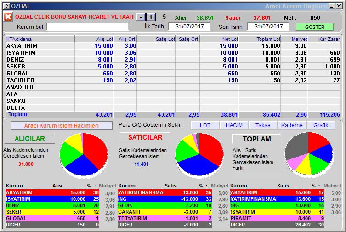Click red AKYATIRIM row in buyers list
The width and height of the screenshot is (346, 232).
(x=52, y=192)
